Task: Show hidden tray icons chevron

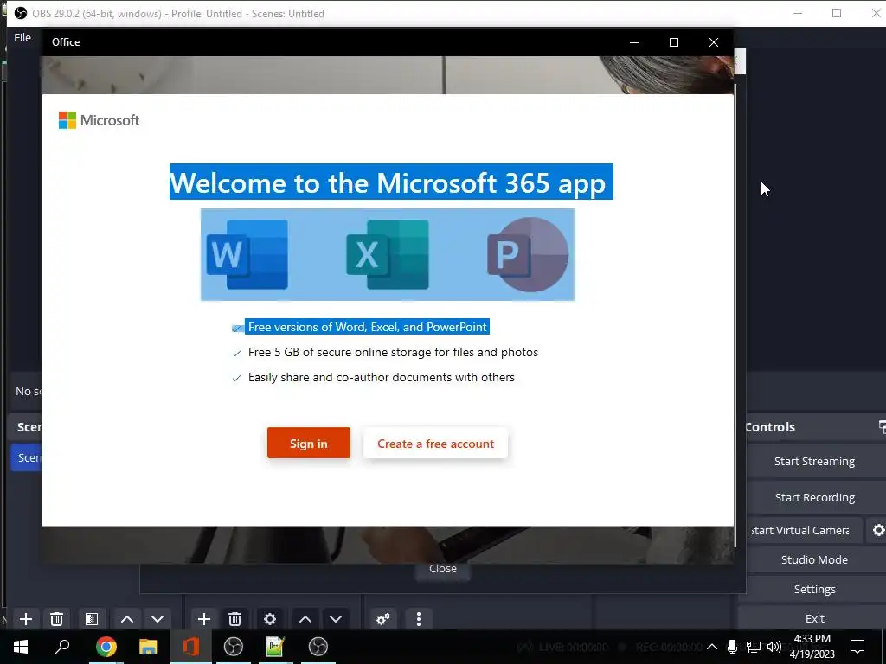Action: click(x=712, y=647)
